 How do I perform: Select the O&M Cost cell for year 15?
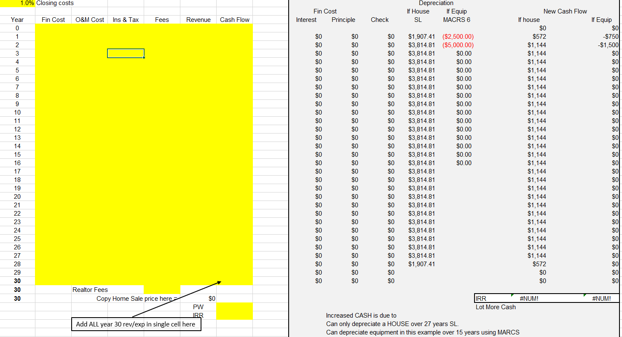(90, 154)
